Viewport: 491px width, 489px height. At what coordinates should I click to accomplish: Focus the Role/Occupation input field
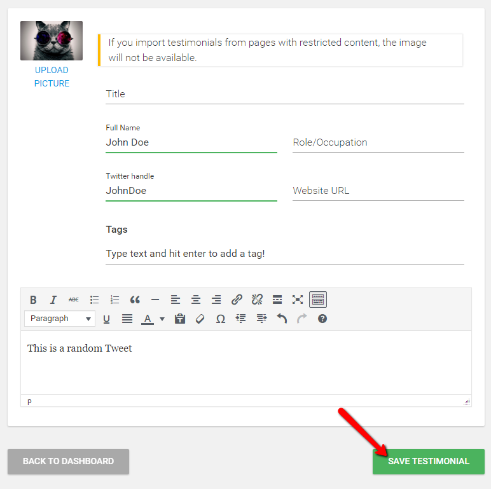click(378, 142)
